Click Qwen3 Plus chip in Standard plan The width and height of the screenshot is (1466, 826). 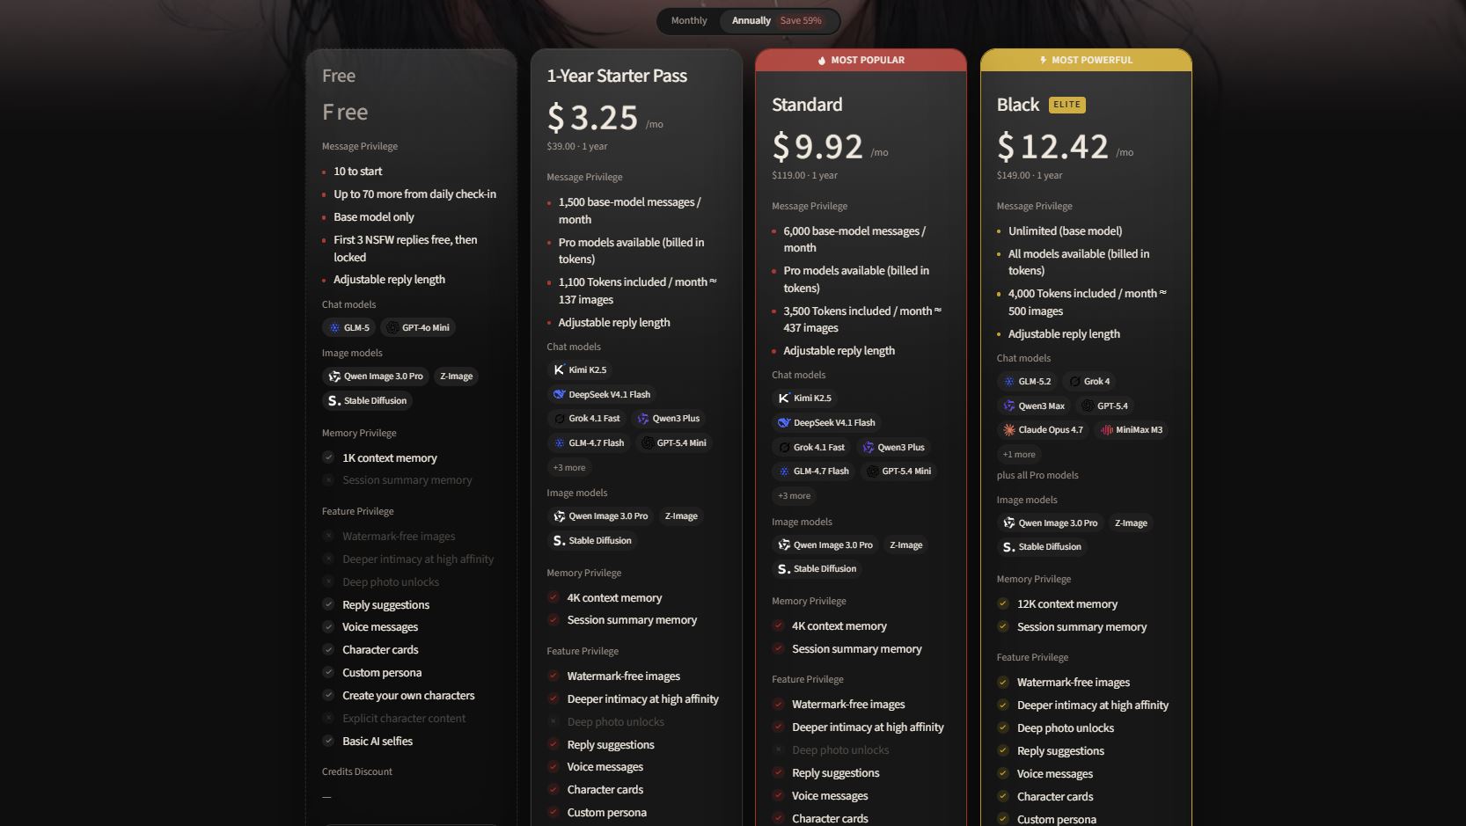894,448
